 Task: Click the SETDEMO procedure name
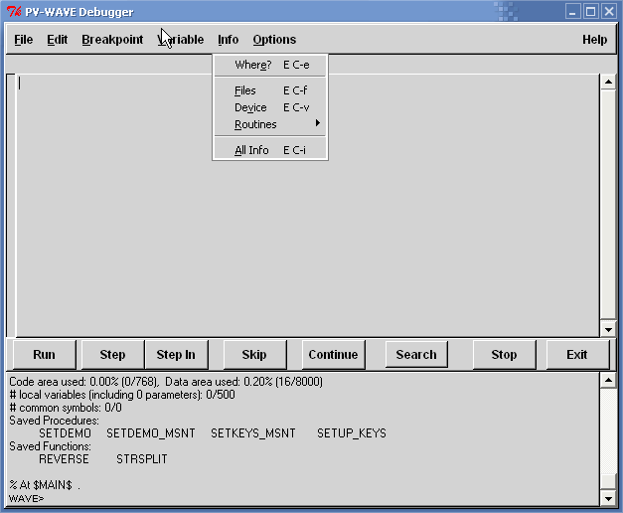click(x=66, y=433)
